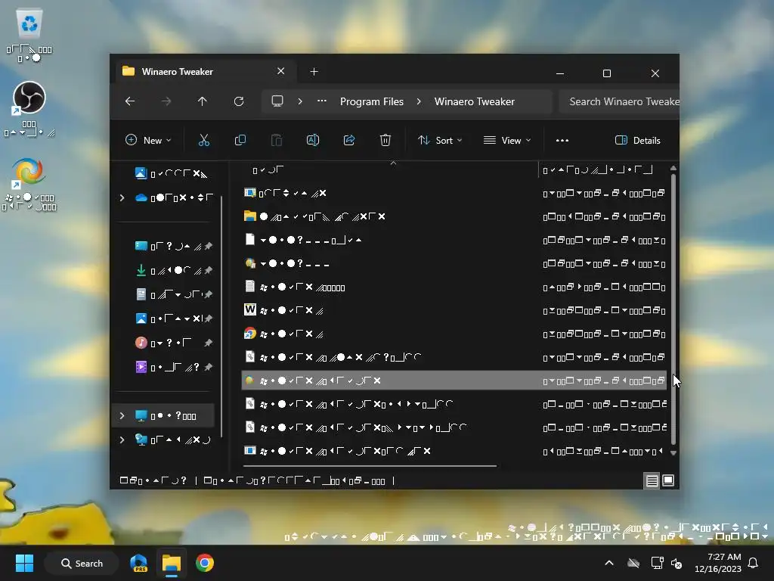774x581 pixels.
Task: Click the Copy icon in the toolbar
Action: pos(240,140)
